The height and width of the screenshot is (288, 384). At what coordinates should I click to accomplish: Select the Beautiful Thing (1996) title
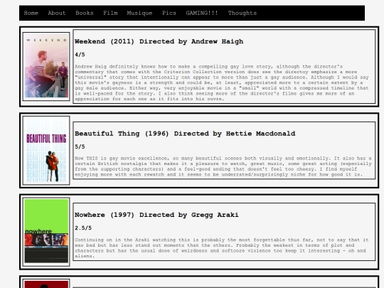pyautogui.click(x=185, y=134)
